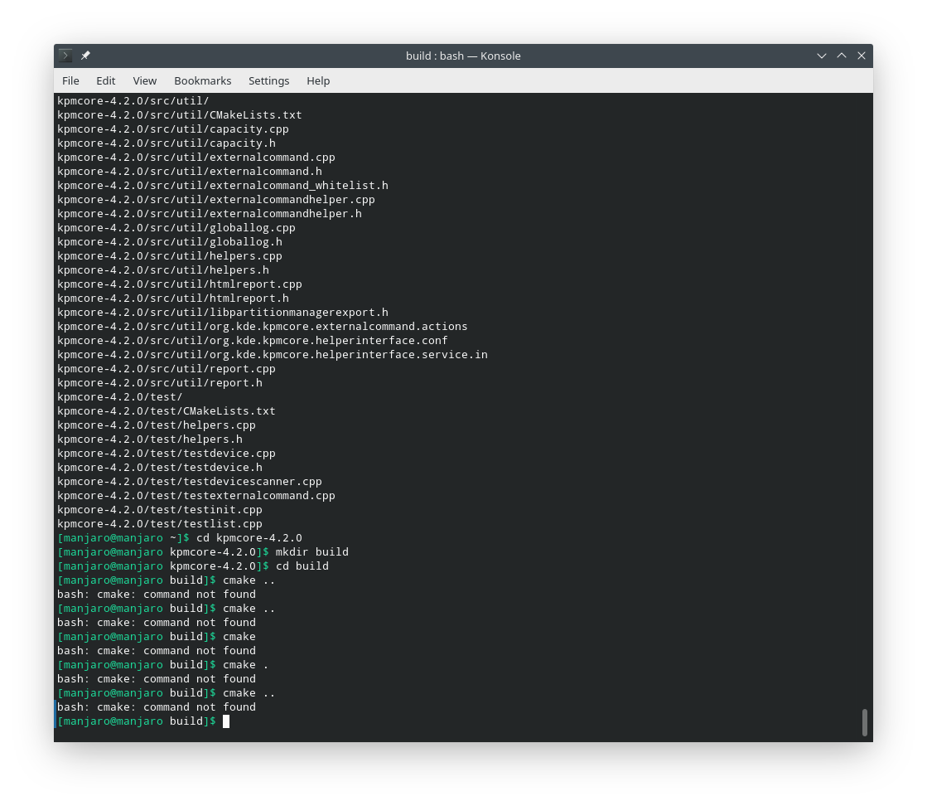Viewport: 927px width, 806px height.
Task: Minimize the Konsole window
Action: (822, 56)
